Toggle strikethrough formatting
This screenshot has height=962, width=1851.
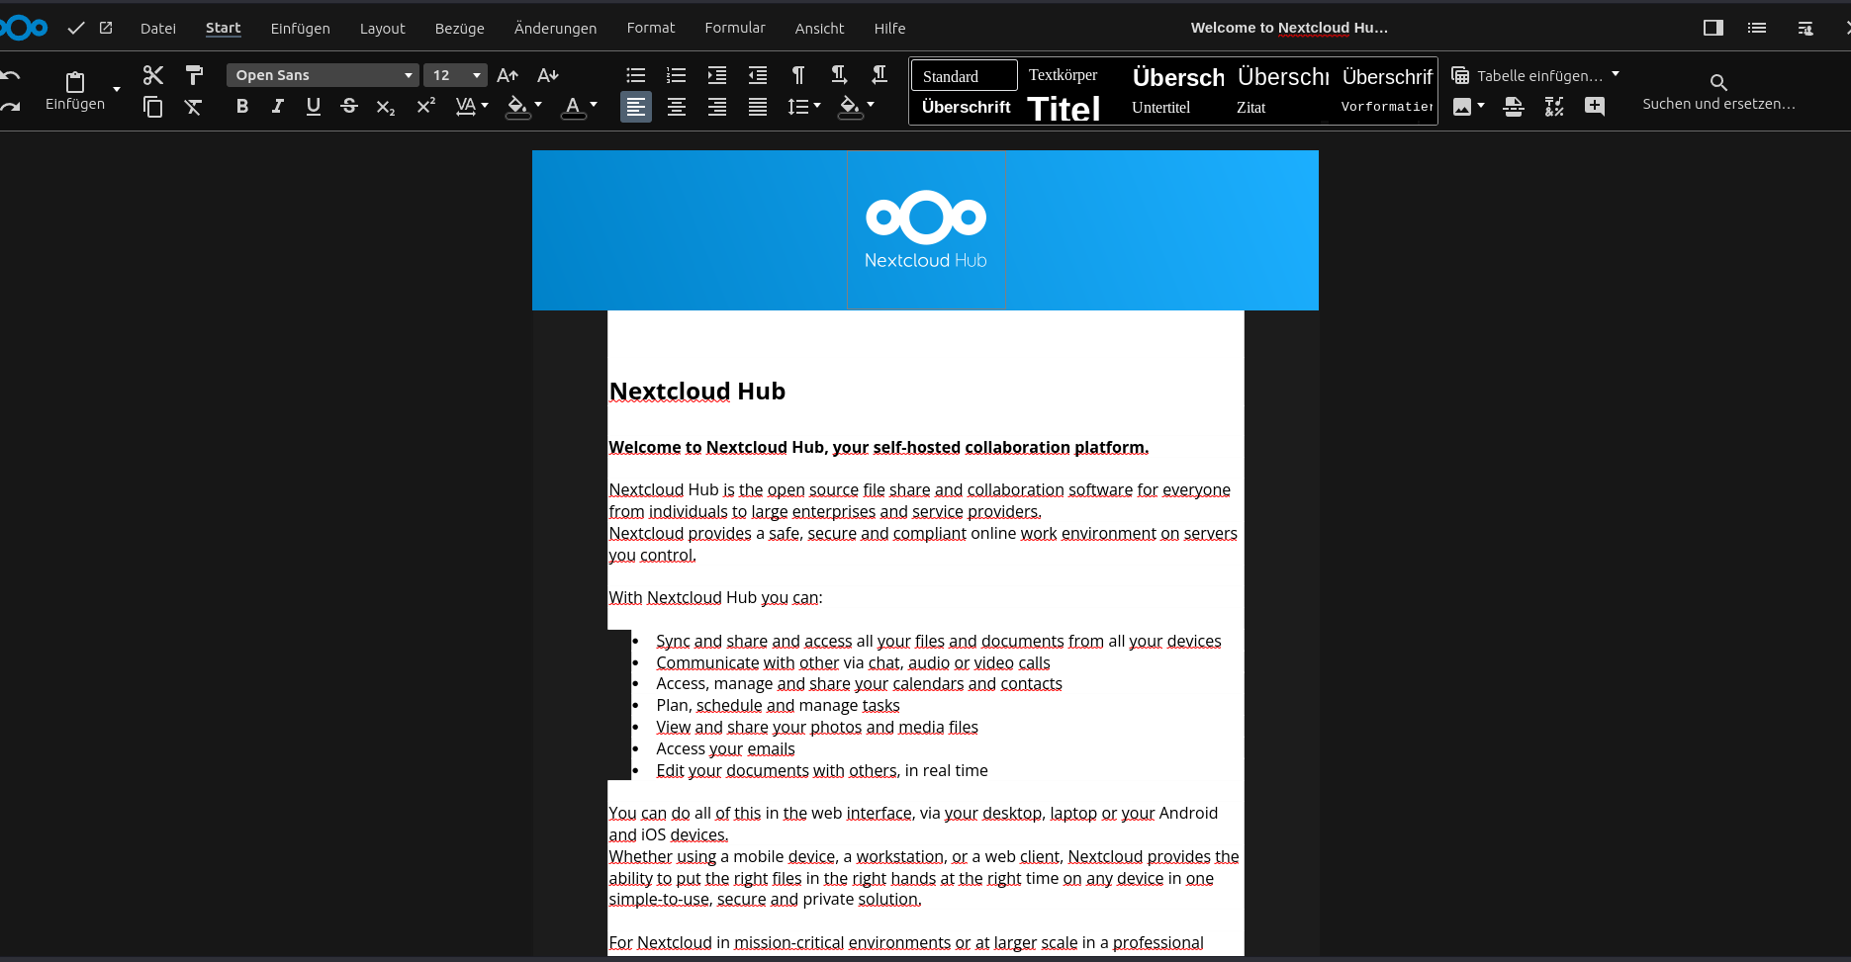[x=349, y=107]
